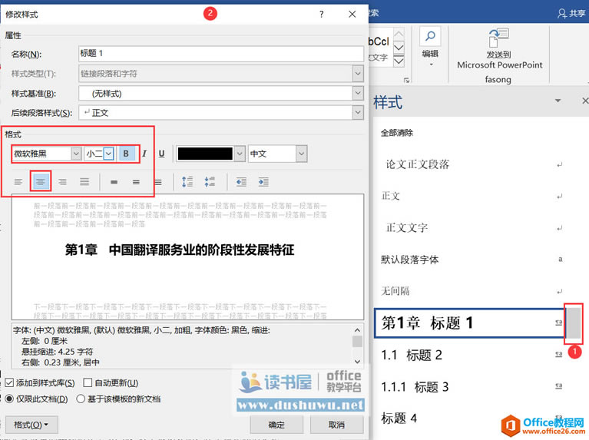Open 样式基准 dropdown
The width and height of the screenshot is (589, 440).
[358, 93]
